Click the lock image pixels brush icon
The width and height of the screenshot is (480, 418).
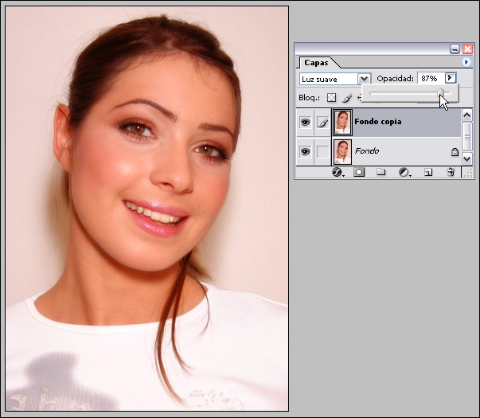(346, 97)
